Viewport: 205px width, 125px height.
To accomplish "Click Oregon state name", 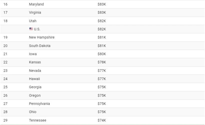I will [35, 96].
